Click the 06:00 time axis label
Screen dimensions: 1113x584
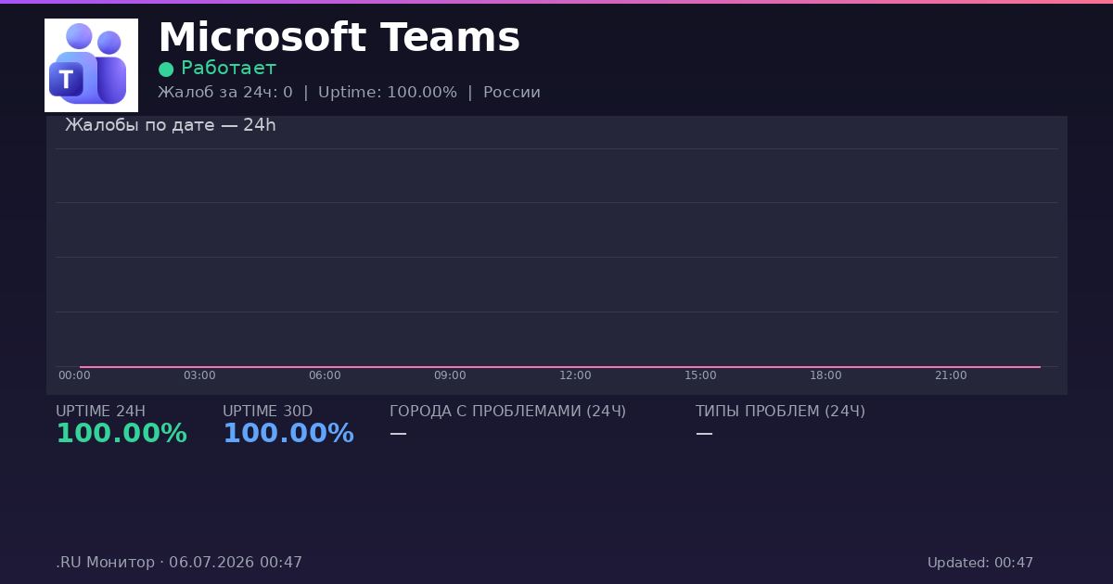[325, 375]
